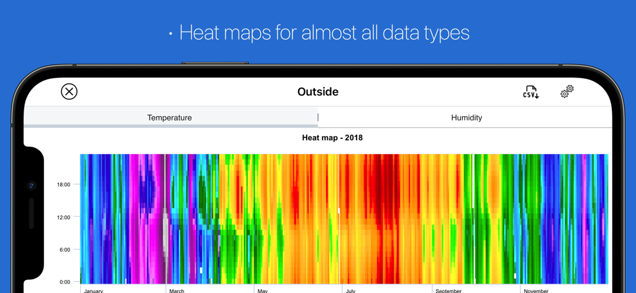Click the 12:00 axis label
Viewport: 636px width, 293px height.
click(x=63, y=217)
